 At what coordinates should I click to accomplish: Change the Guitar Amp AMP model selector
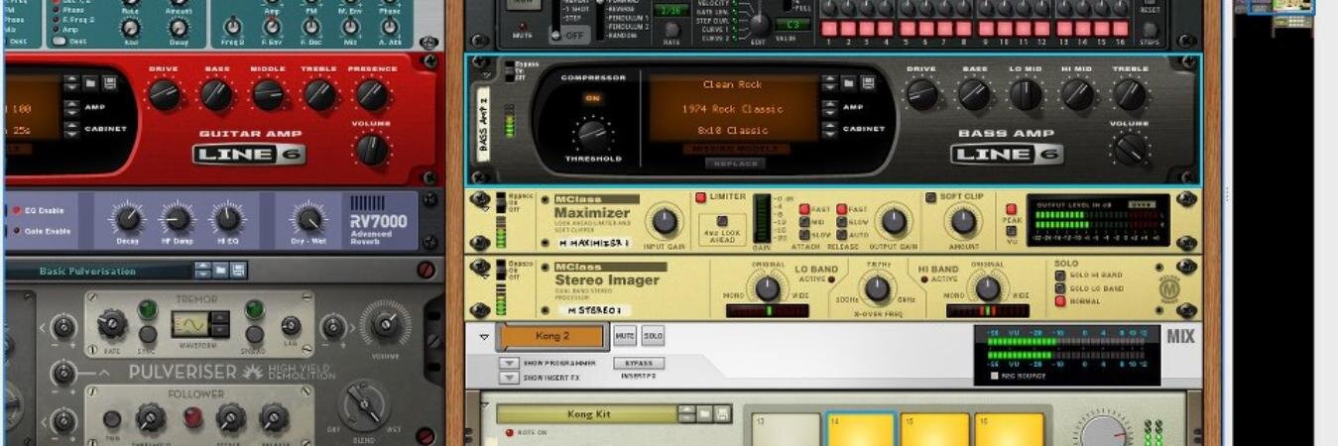click(x=70, y=106)
